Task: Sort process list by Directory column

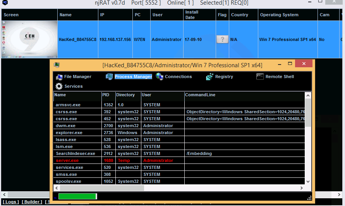Action: [x=128, y=95]
